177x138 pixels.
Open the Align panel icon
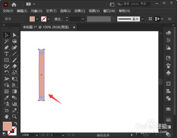tap(169, 91)
